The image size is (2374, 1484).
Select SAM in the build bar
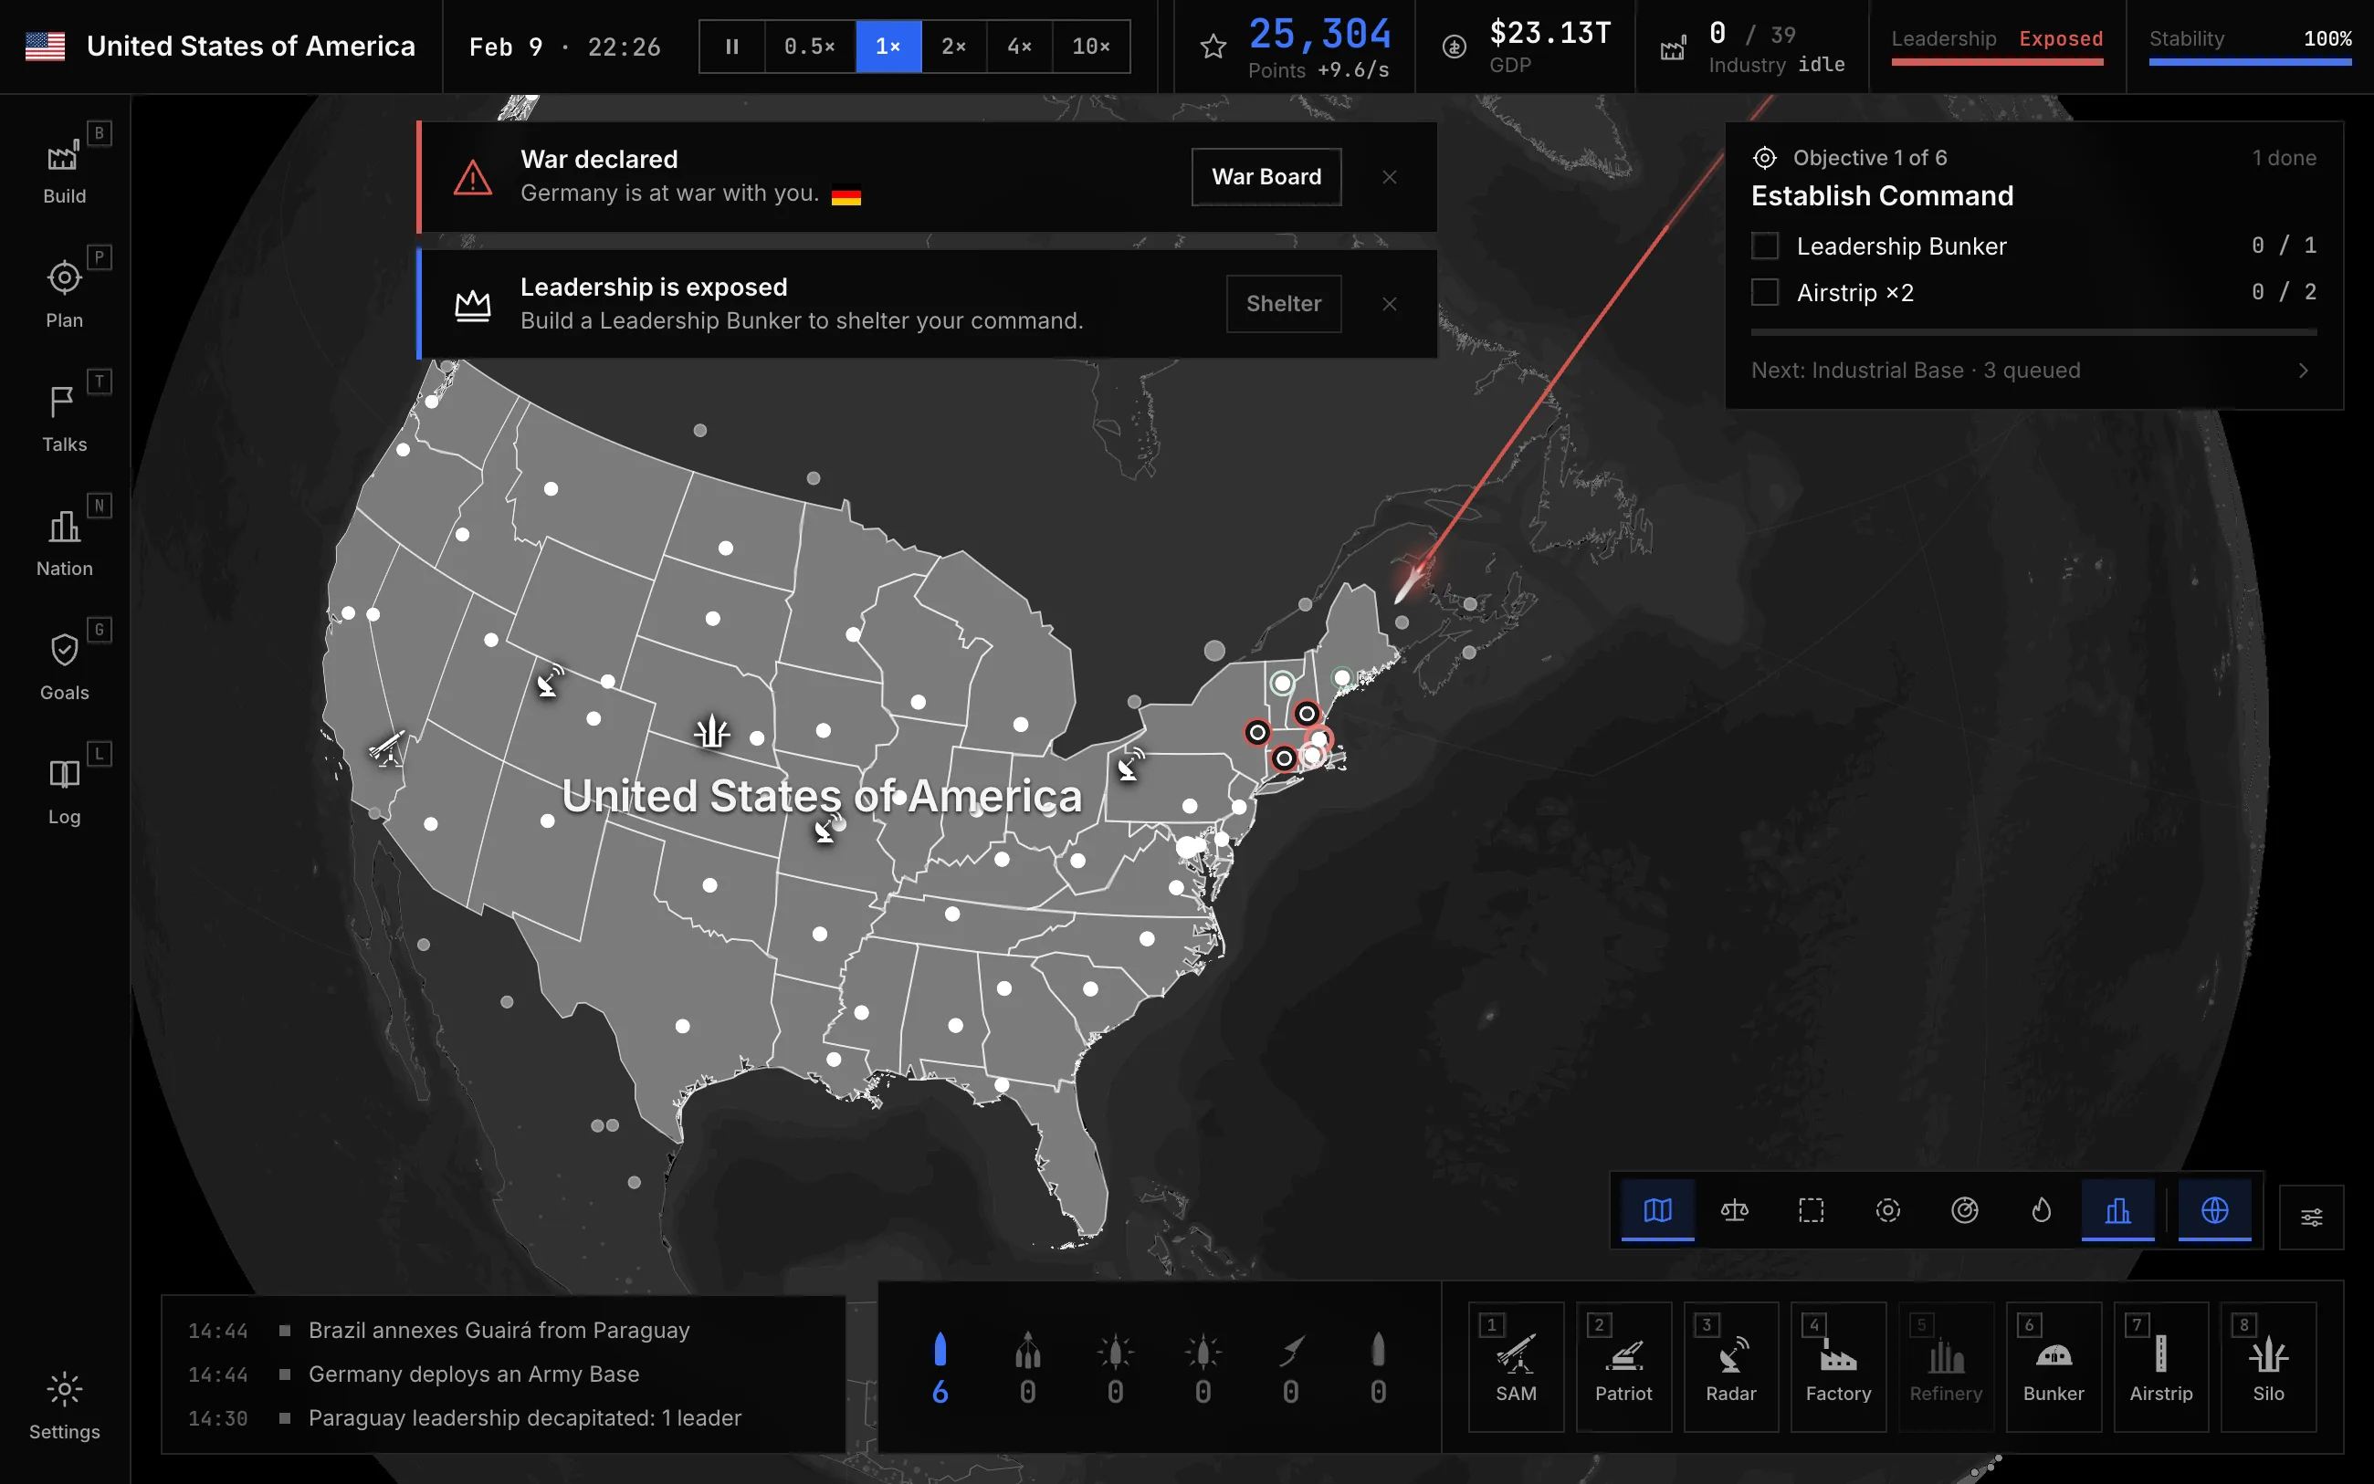pyautogui.click(x=1516, y=1366)
